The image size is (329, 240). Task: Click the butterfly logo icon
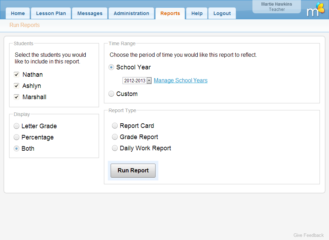pyautogui.click(x=316, y=9)
